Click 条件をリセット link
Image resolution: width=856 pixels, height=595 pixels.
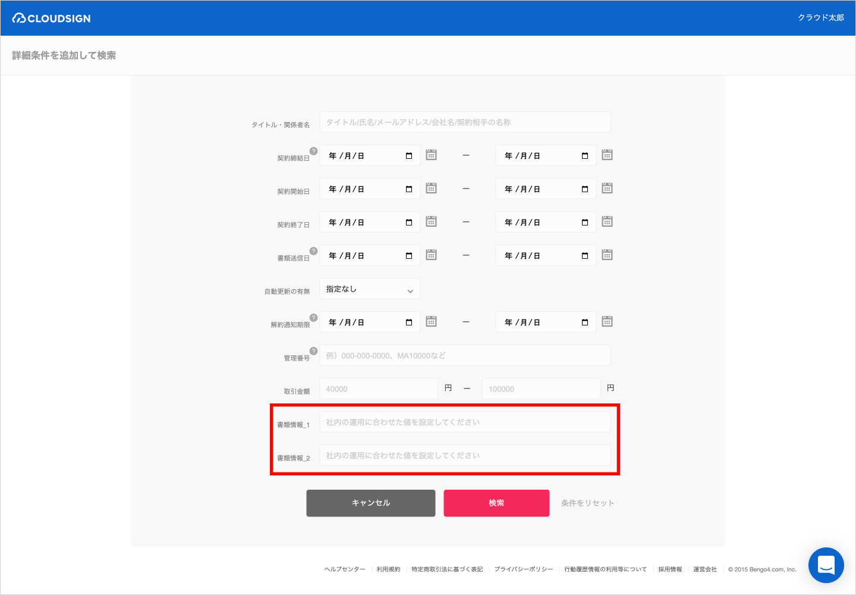point(588,503)
